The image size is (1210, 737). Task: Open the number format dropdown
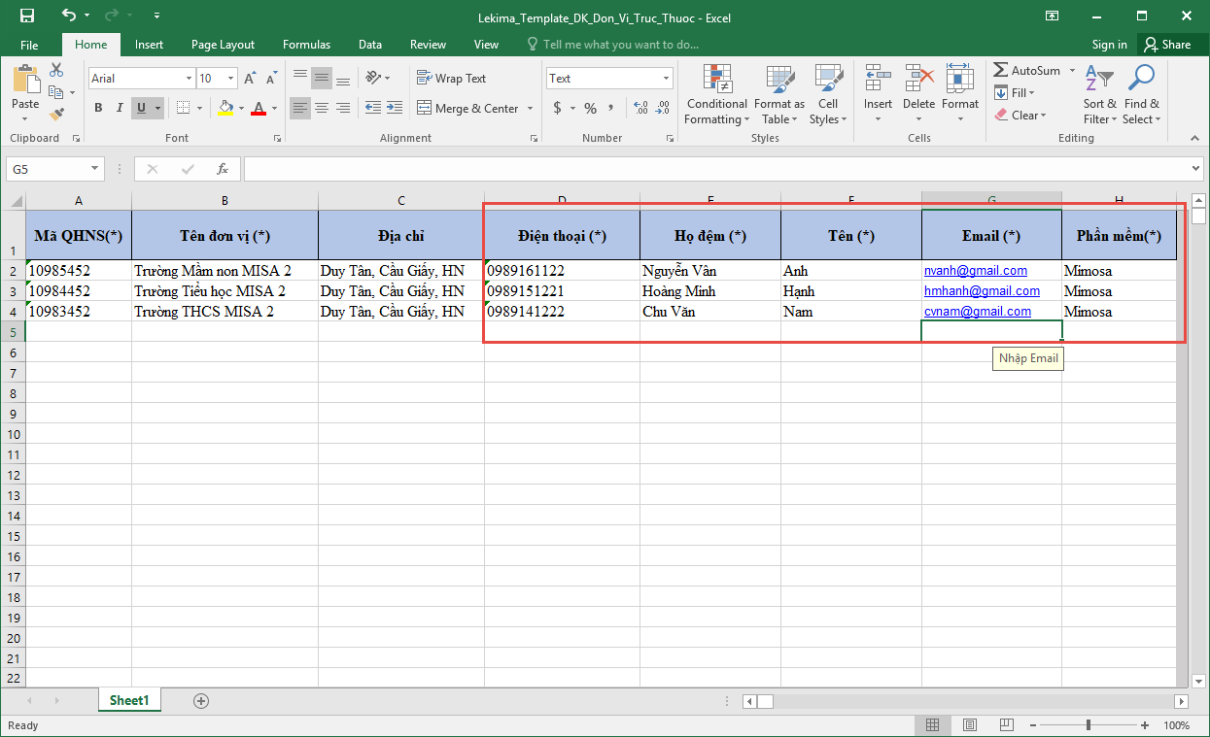coord(666,79)
